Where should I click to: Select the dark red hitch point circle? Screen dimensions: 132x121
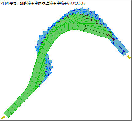pyautogui.click(x=114, y=40)
